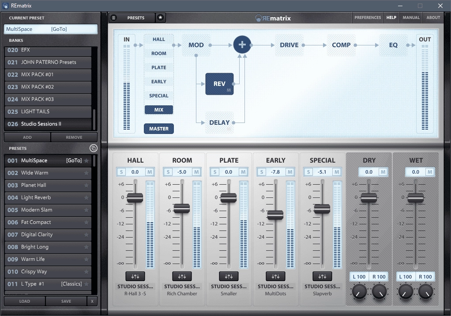Click the EARLY volume fader handle

[275, 215]
